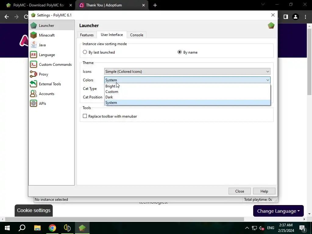
Task: Open Chrome three-dot menu
Action: (305, 17)
